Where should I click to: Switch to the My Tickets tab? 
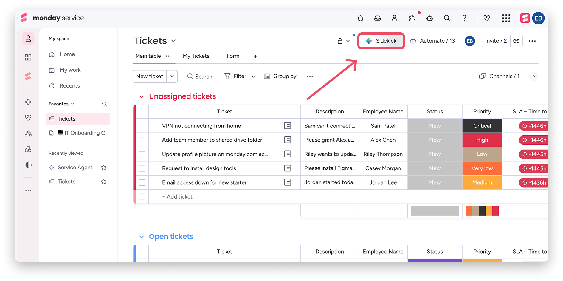196,56
